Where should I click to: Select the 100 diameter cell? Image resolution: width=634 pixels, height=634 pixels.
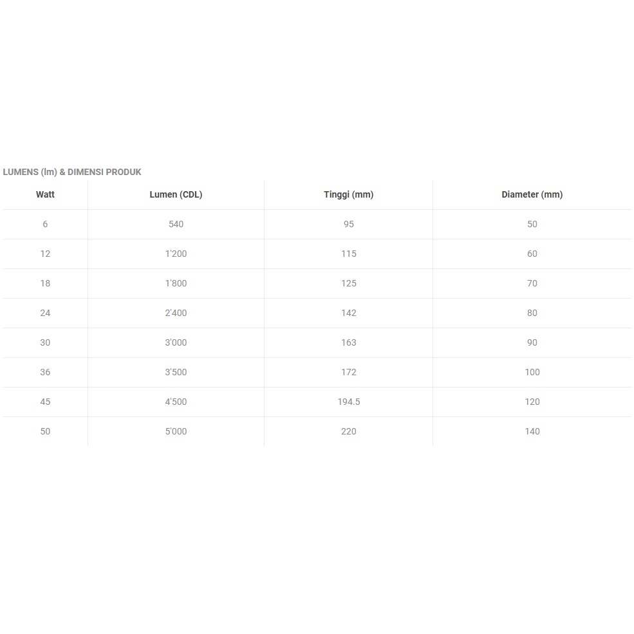(532, 372)
